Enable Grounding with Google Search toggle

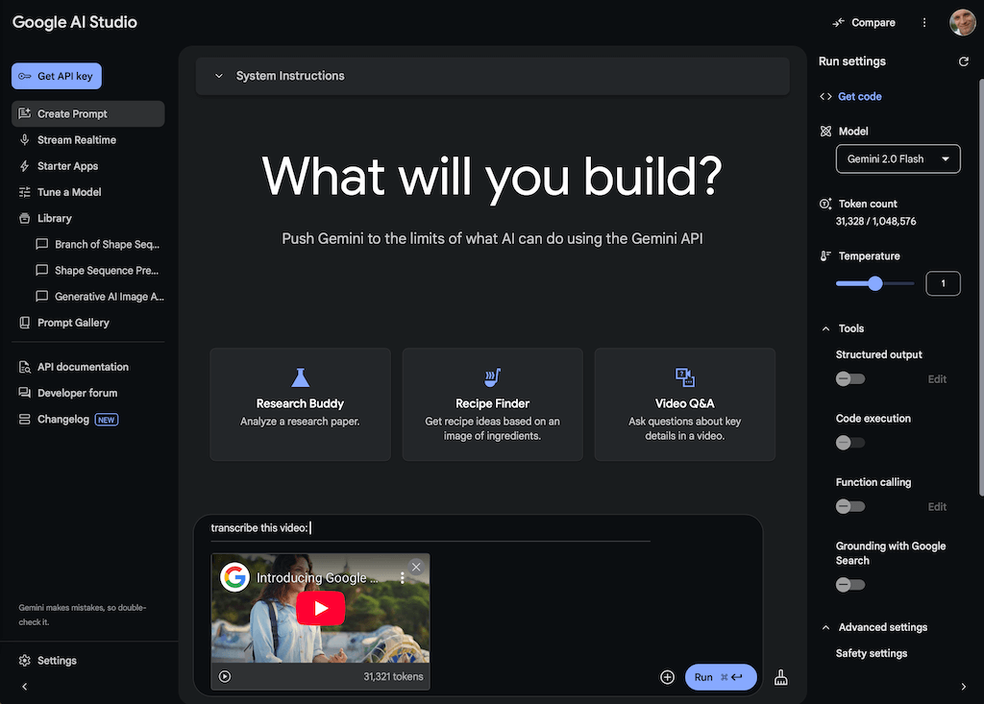pyautogui.click(x=849, y=585)
